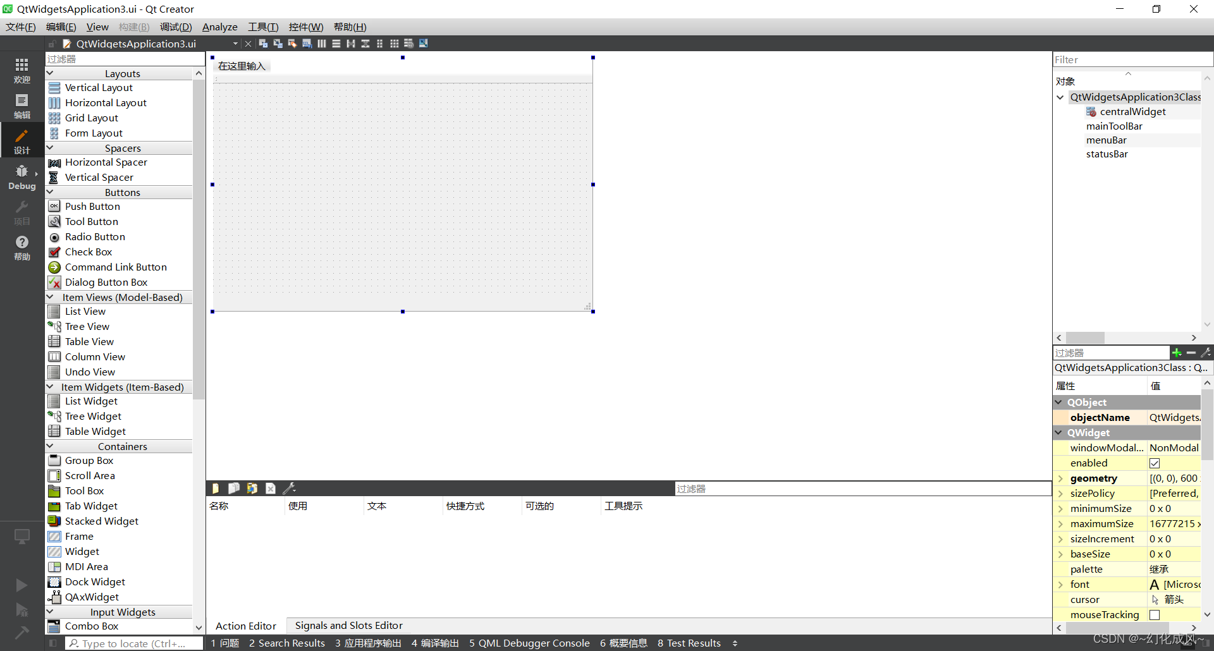Open Debug mode in the sidebar
The height and width of the screenshot is (651, 1214).
22,176
